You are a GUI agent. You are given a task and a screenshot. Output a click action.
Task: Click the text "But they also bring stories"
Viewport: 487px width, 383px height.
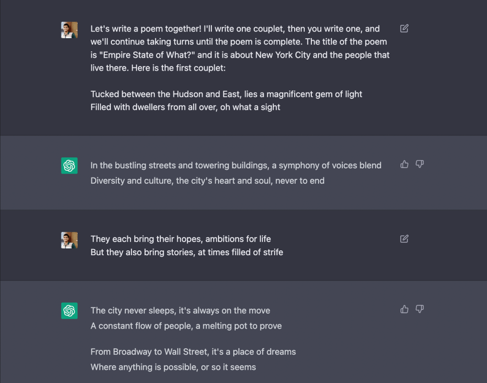click(187, 252)
